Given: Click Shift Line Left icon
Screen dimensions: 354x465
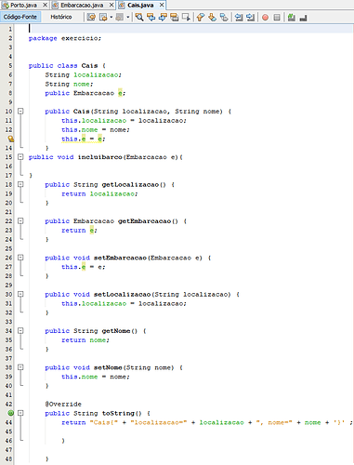Looking at the screenshot, I should point(239,17).
